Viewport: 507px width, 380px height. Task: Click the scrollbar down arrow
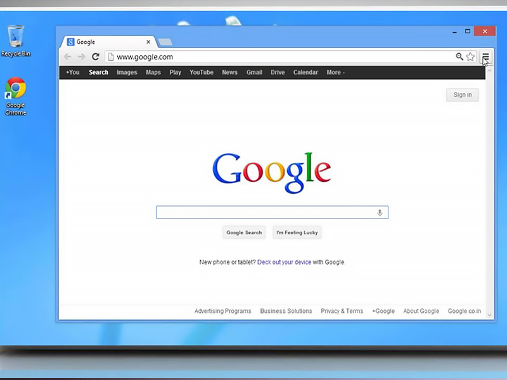click(x=489, y=315)
